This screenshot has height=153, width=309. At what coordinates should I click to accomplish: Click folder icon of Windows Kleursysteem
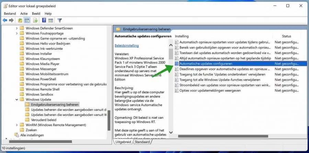pyautogui.click(x=22, y=59)
